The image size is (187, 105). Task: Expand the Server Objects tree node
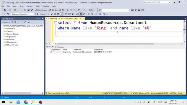point(4,34)
